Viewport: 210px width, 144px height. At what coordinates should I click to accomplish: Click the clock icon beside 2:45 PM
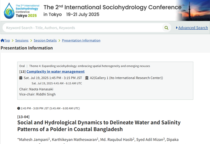pyautogui.click(x=19, y=108)
